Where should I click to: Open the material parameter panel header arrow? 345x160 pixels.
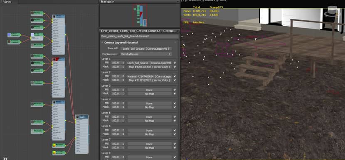[178, 31]
